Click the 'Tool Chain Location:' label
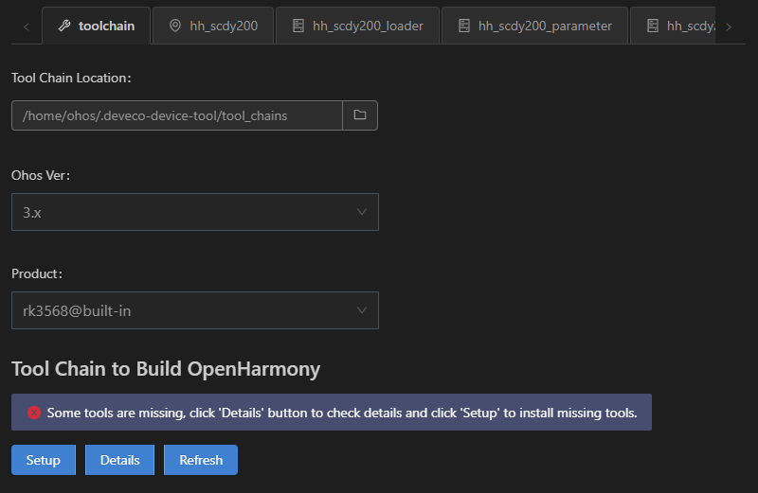The width and height of the screenshot is (758, 493). (71, 78)
